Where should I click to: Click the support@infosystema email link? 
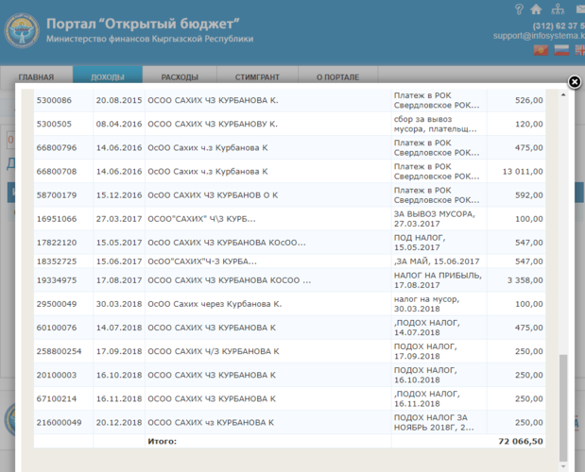point(539,36)
